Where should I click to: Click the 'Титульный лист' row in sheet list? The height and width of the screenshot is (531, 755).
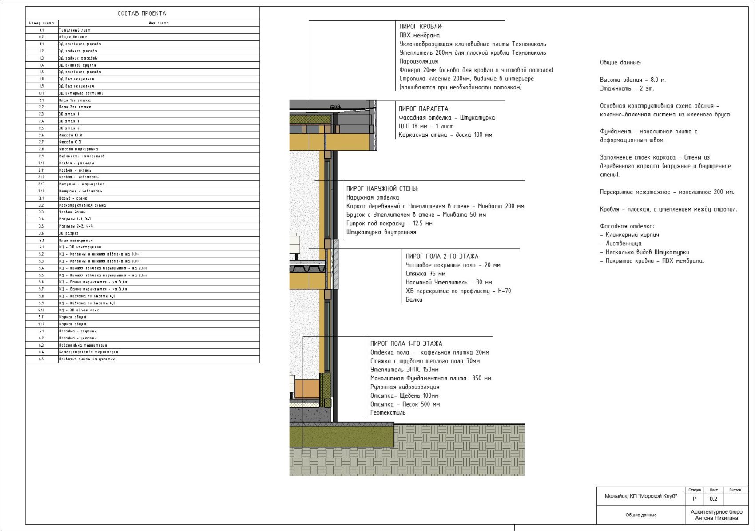[143, 30]
